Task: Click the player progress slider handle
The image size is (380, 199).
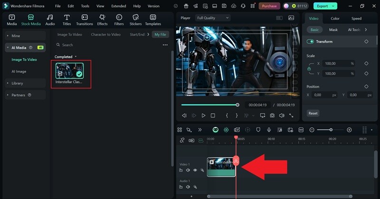Action: point(237,105)
